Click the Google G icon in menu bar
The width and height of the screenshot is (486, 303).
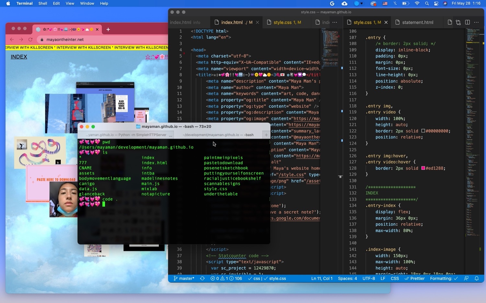tap(332, 4)
